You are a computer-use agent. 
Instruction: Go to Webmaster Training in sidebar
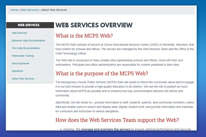tap(23, 56)
